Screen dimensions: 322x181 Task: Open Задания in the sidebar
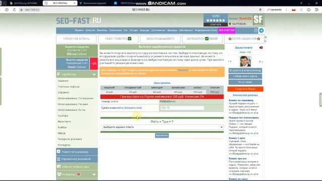pyautogui.click(x=63, y=81)
